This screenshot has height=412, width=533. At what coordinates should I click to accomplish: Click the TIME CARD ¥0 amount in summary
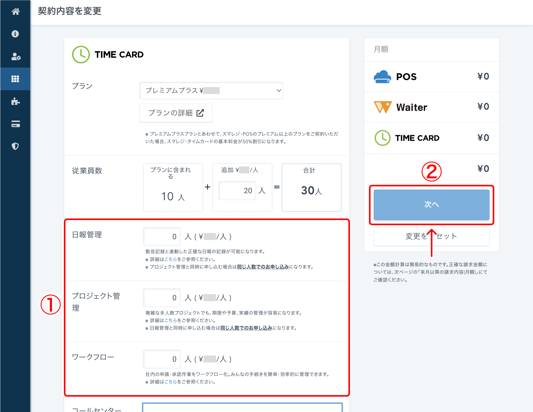(483, 138)
